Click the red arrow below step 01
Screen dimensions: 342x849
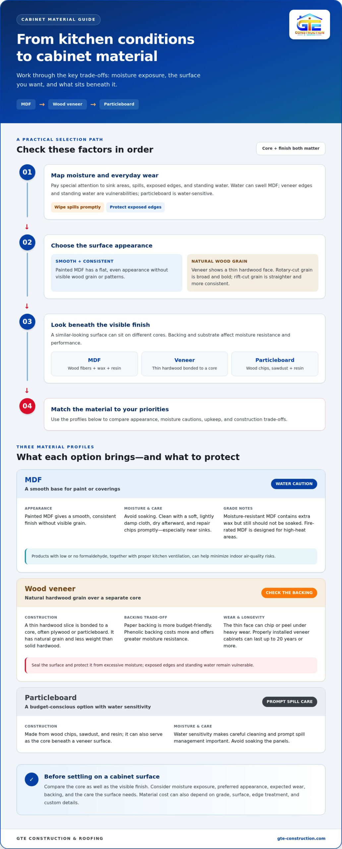(27, 227)
